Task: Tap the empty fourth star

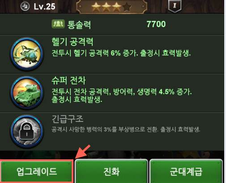Action: click(x=127, y=7)
